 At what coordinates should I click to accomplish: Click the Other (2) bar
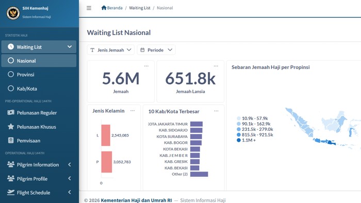point(199,174)
